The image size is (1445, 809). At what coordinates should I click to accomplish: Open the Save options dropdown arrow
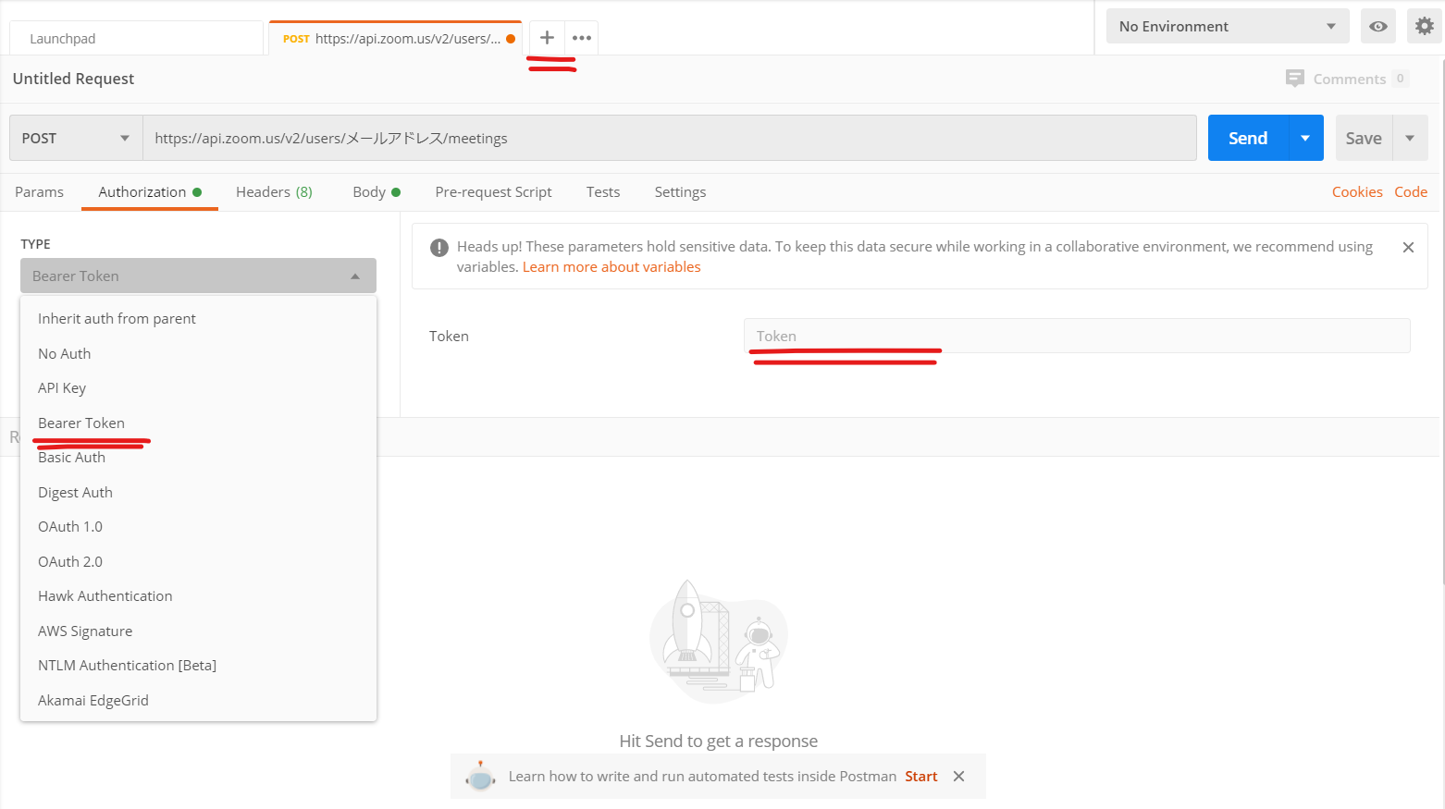1410,138
